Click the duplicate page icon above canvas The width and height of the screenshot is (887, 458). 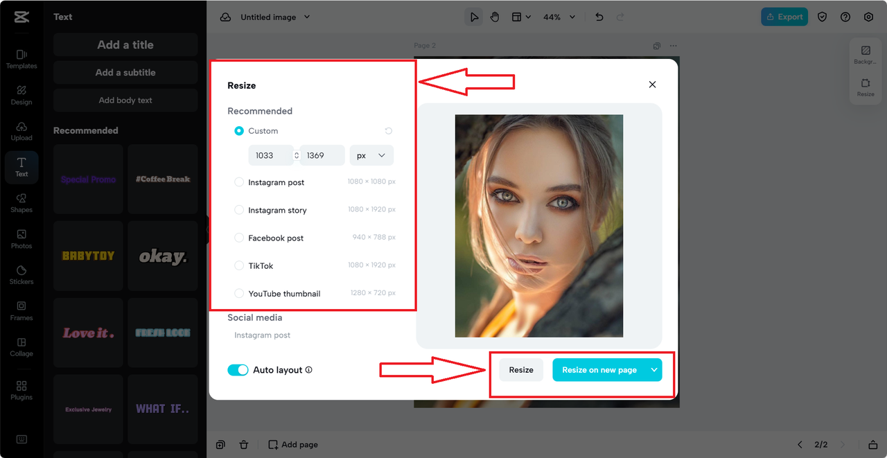[657, 46]
